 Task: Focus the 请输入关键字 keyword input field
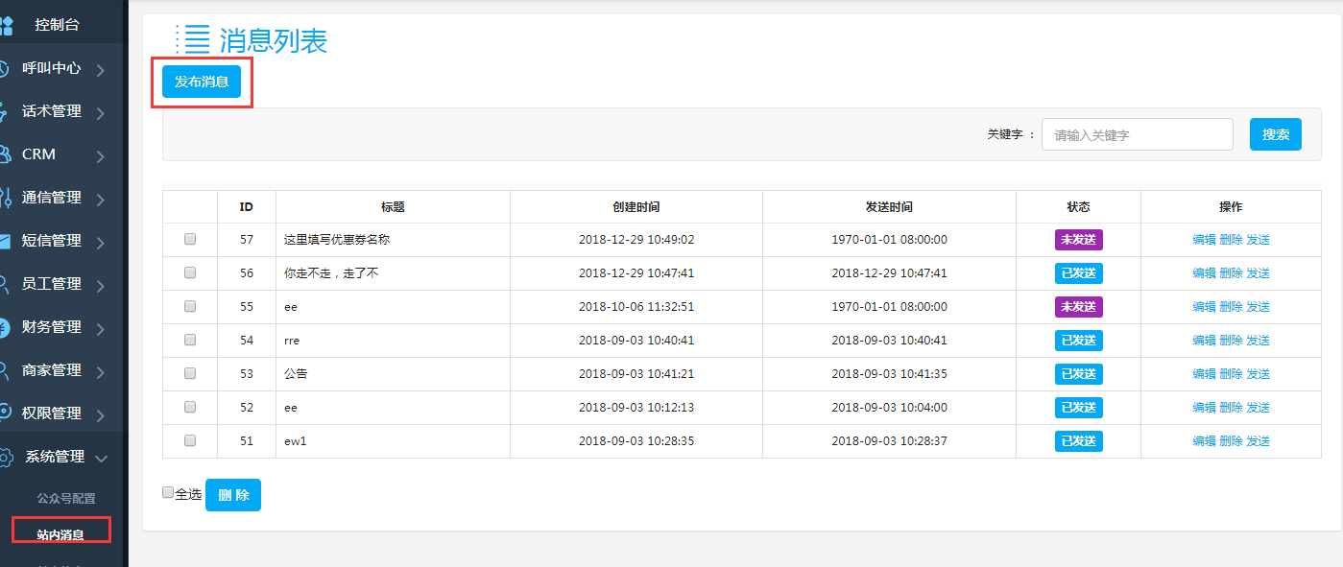click(x=1137, y=135)
